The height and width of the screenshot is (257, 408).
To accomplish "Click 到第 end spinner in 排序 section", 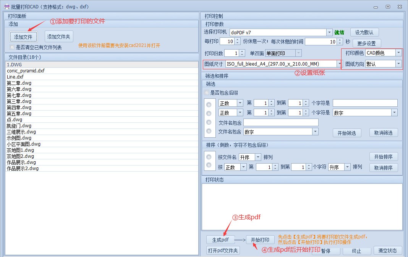I will pyautogui.click(x=301, y=167).
